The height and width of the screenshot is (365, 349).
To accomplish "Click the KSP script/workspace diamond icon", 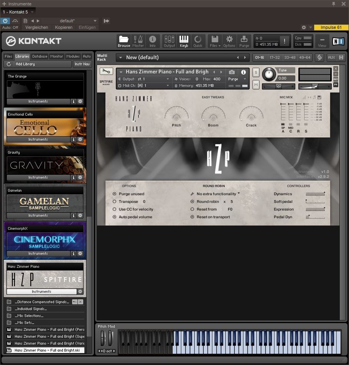I will [319, 57].
